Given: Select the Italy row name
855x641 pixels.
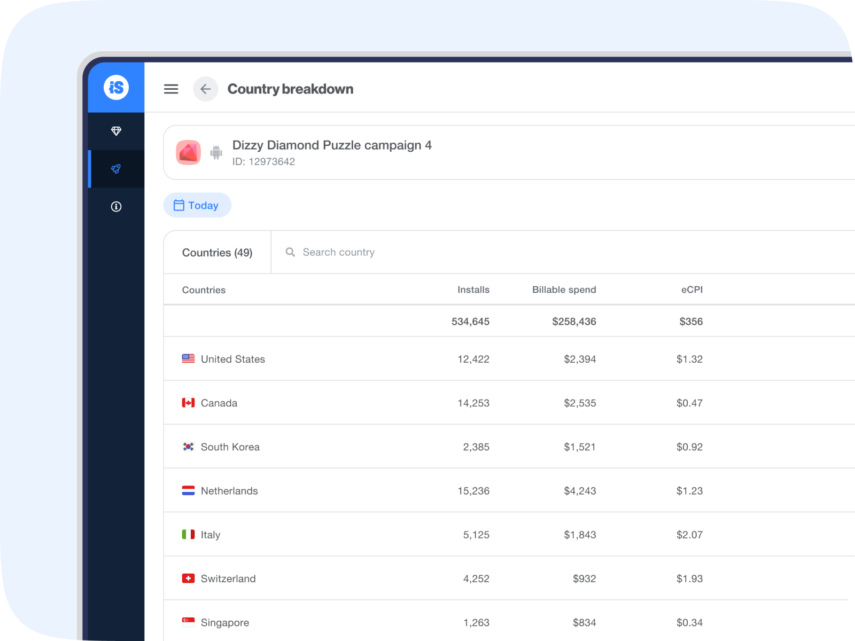Looking at the screenshot, I should coord(211,535).
